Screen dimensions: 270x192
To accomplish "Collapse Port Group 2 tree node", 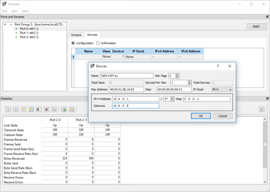I will coord(5,25).
